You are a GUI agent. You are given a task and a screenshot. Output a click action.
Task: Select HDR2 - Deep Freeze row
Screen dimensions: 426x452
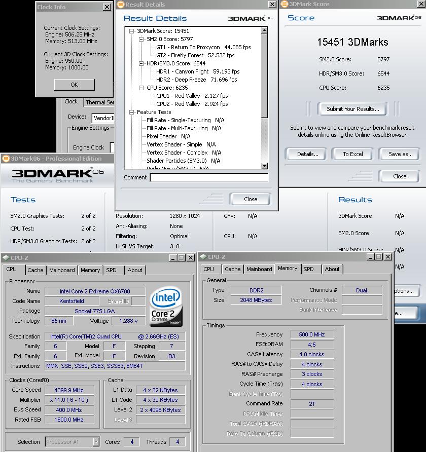[x=196, y=80]
